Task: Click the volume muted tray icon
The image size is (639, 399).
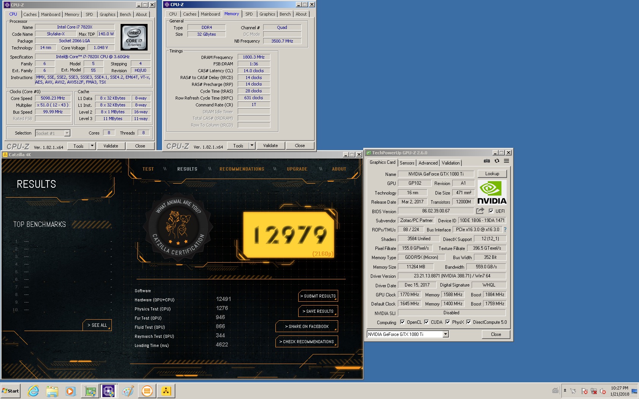Action: click(603, 391)
